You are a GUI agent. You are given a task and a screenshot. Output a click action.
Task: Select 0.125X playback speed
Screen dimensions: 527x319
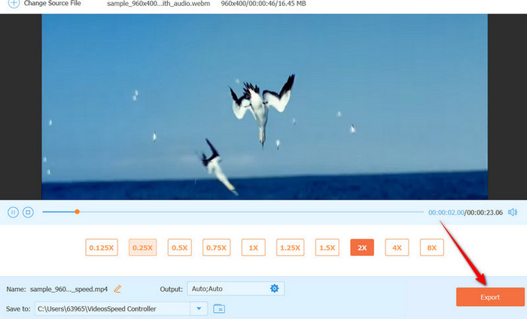pos(102,248)
